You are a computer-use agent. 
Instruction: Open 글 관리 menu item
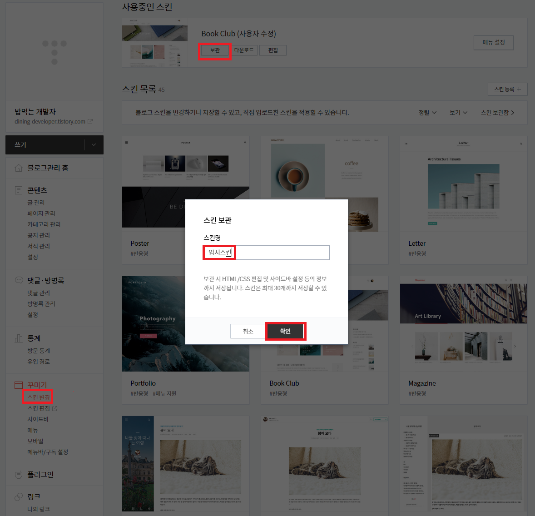tap(36, 203)
